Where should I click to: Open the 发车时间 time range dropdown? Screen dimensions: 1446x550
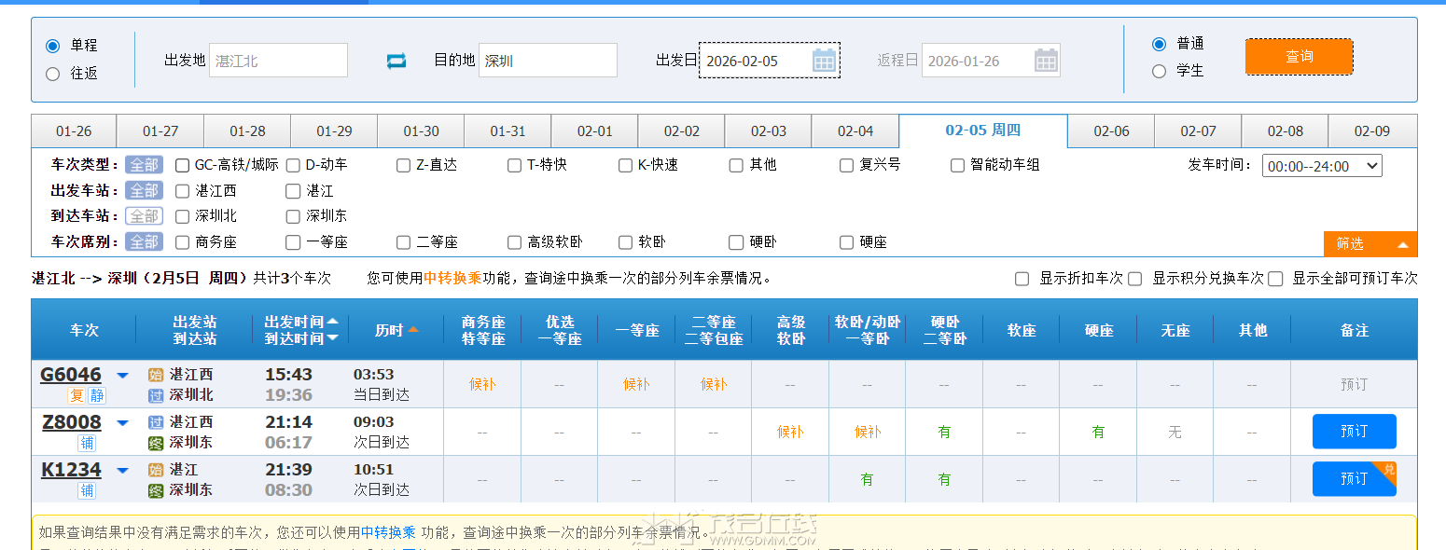1322,165
